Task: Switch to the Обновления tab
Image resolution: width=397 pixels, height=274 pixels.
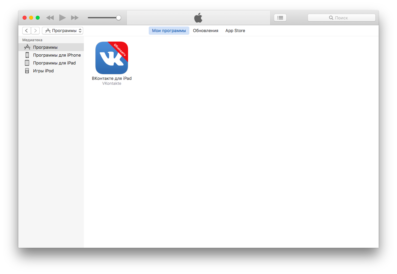Action: pyautogui.click(x=205, y=30)
